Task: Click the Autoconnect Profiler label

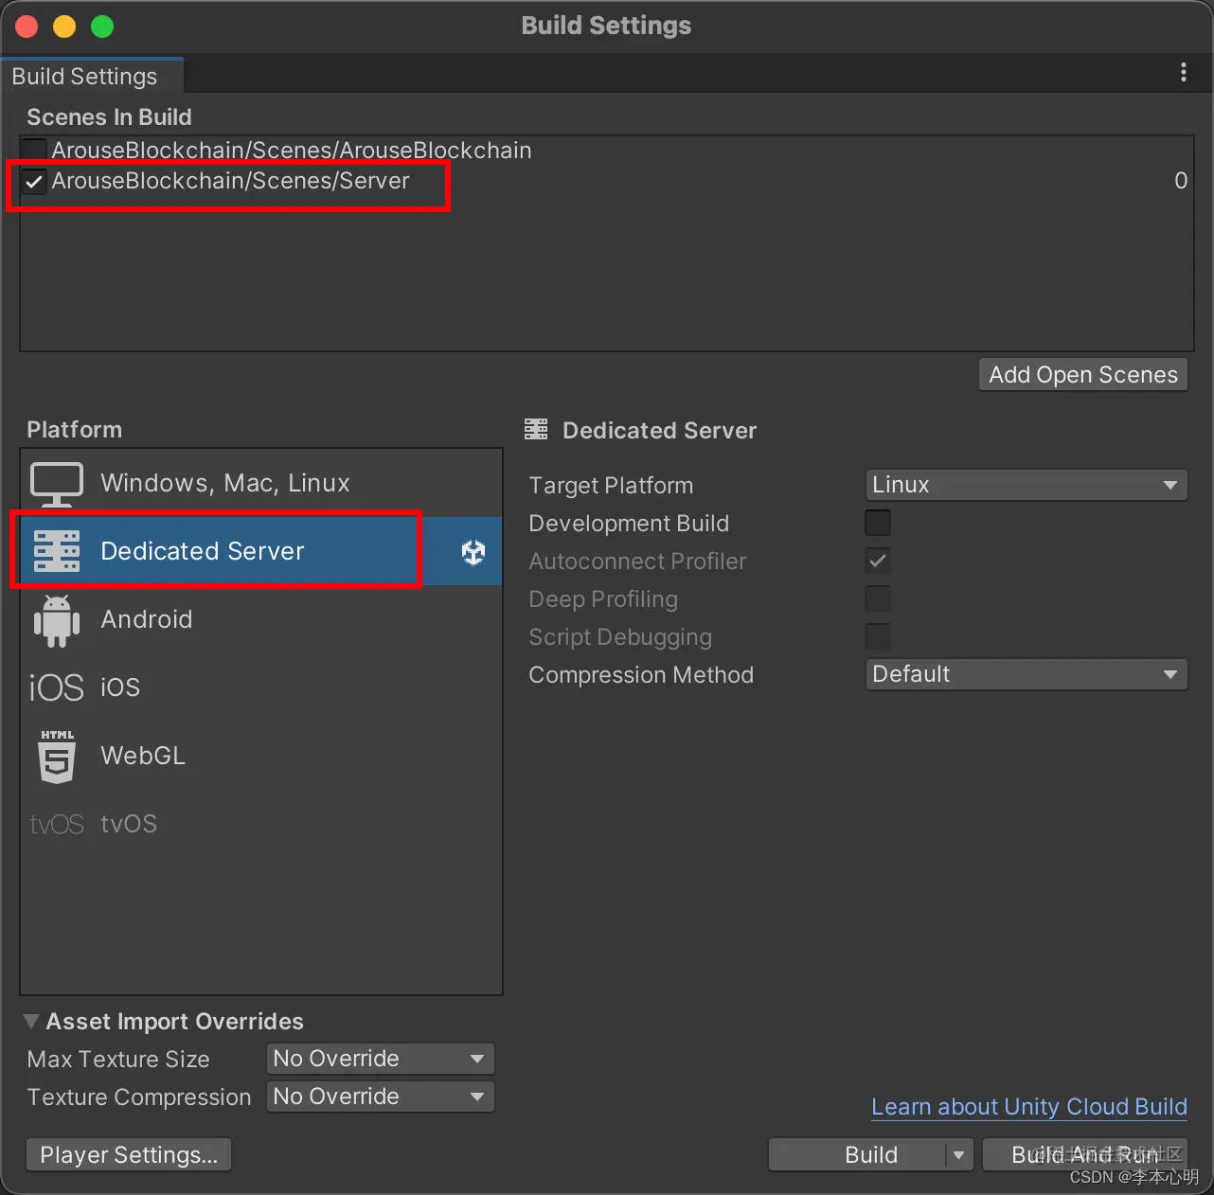Action: [x=637, y=562]
